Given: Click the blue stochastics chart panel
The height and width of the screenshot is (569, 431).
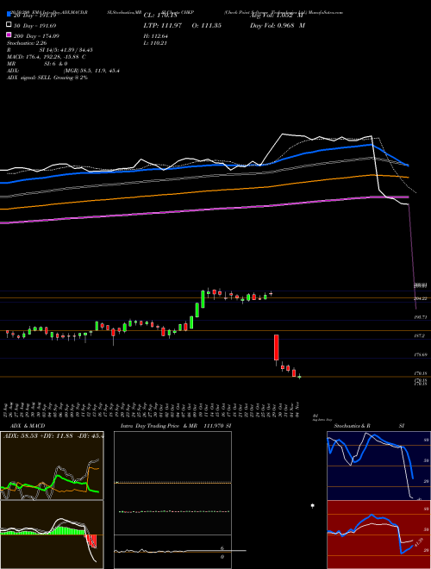Looking at the screenshot, I should 378,466.
